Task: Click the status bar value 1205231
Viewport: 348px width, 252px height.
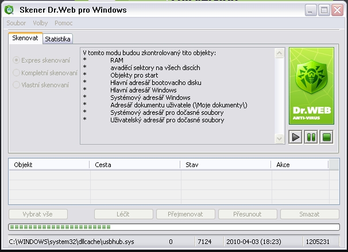Action: pos(318,242)
